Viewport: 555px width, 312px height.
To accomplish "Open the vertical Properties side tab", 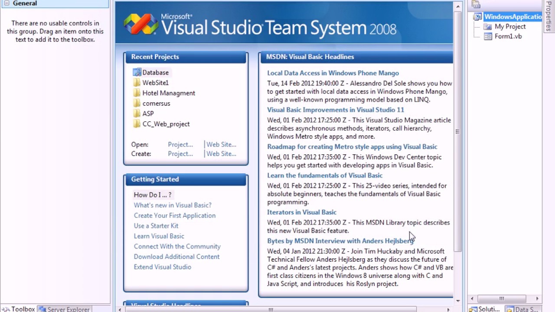I will [x=549, y=16].
